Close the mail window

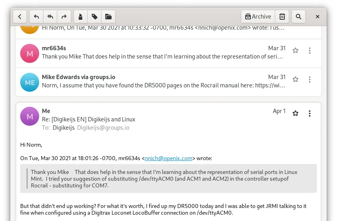pyautogui.click(x=318, y=17)
